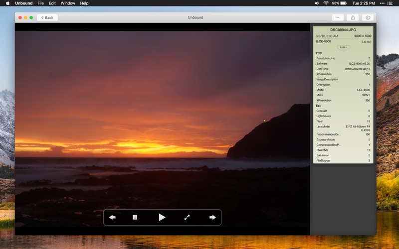Open the Help menu
This screenshot has width=399, height=249.
[x=84, y=3]
